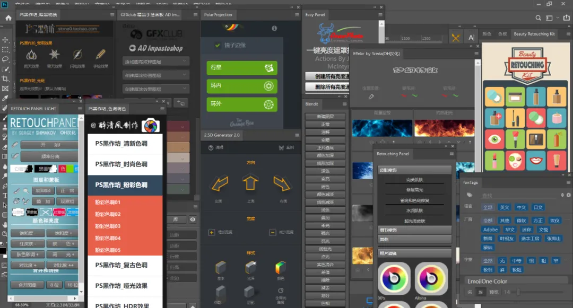
Task: Expand the 其他 section in Retouching Panel
Action: click(414, 240)
